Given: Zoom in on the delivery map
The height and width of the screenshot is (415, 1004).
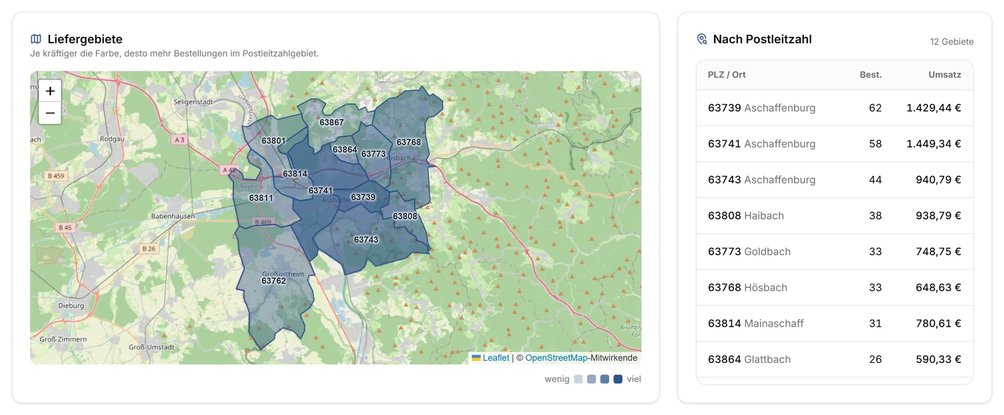Looking at the screenshot, I should (50, 91).
